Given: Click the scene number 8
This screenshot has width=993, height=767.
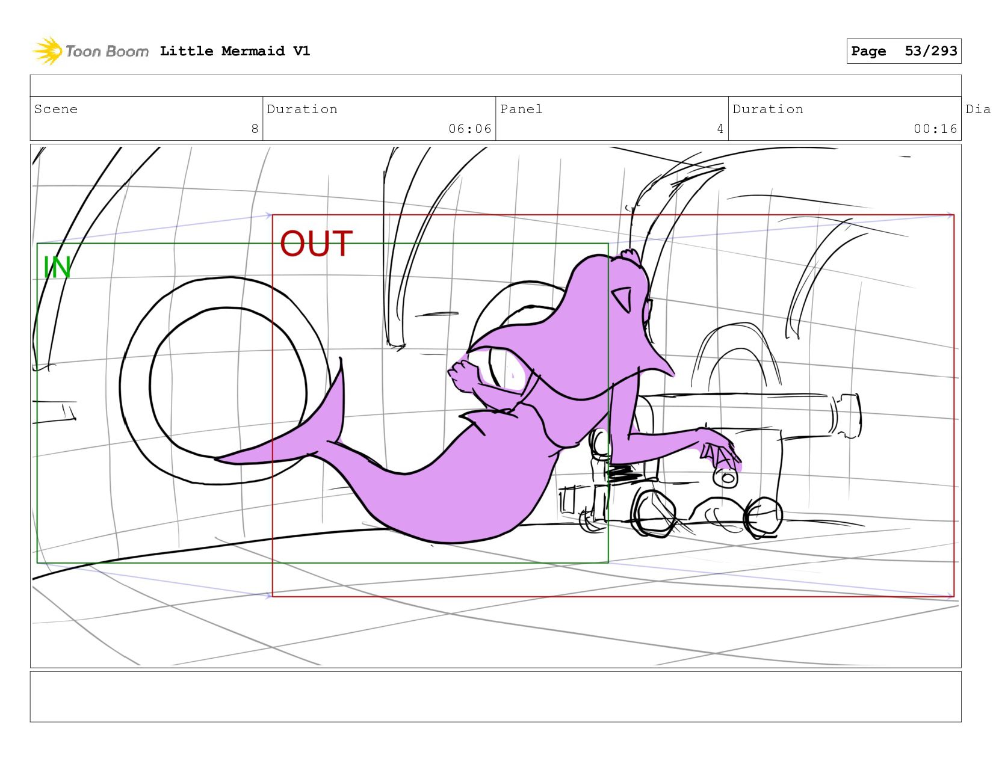Looking at the screenshot, I should tap(255, 129).
